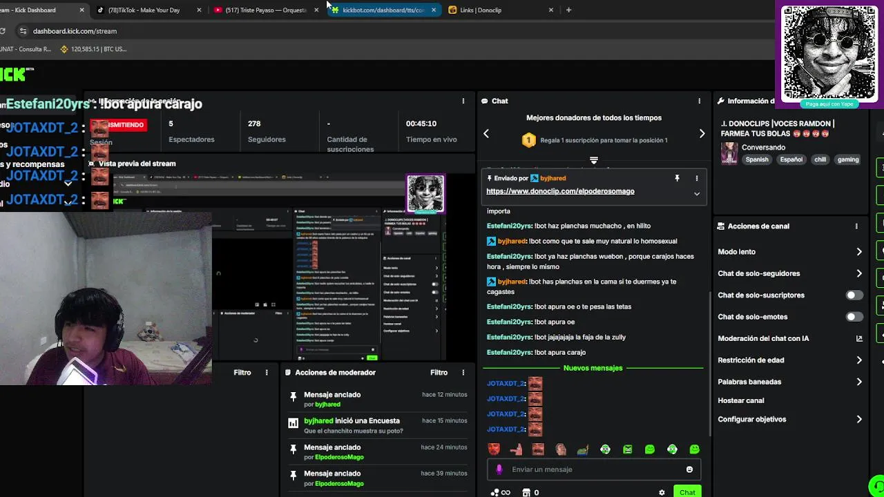Open Acciones de canal three-dot menu
This screenshot has height=497, width=884.
(856, 226)
